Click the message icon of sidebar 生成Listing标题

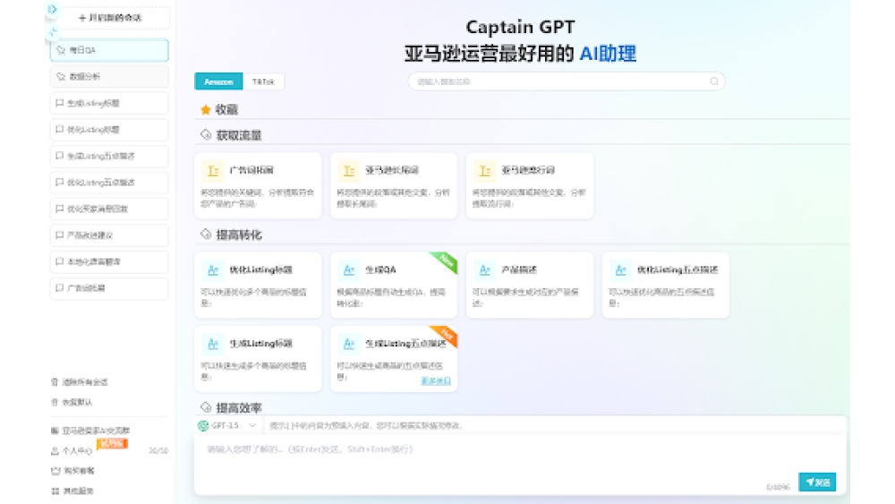coord(59,103)
